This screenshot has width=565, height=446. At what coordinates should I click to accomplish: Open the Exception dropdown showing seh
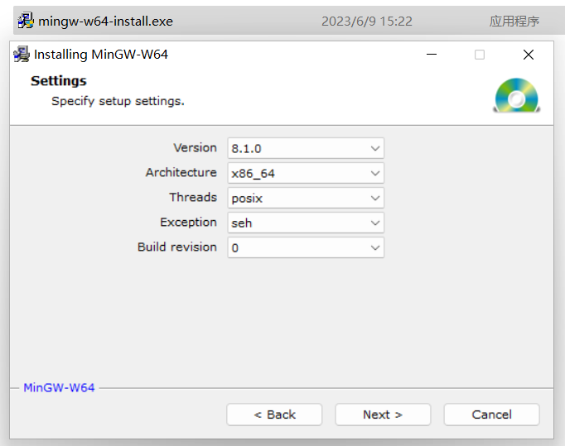click(x=306, y=223)
